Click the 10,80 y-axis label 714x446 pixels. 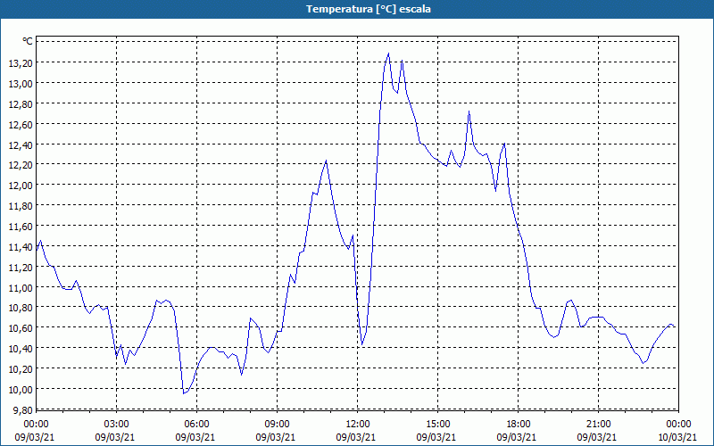pos(21,308)
